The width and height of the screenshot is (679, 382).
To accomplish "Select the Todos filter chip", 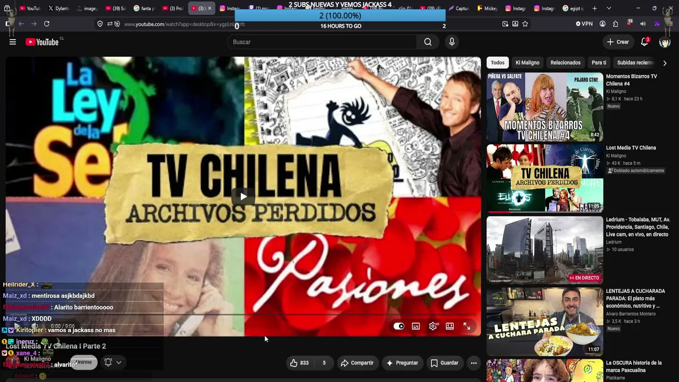I will (x=498, y=63).
